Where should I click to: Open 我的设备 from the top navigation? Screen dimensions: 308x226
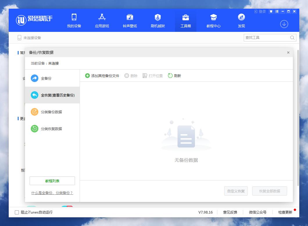[74, 20]
